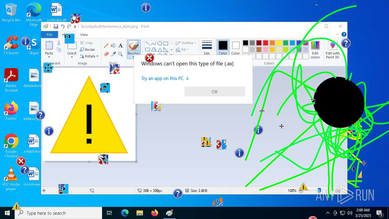Click the Resize command
The image size is (389, 219).
88,50
